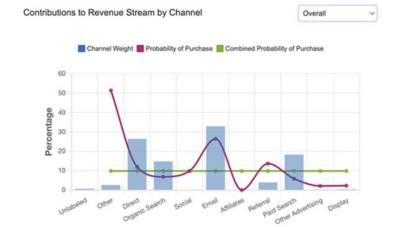Click the blue Channel Weight legend marker
This screenshot has height=227, width=404.
pyautogui.click(x=81, y=48)
